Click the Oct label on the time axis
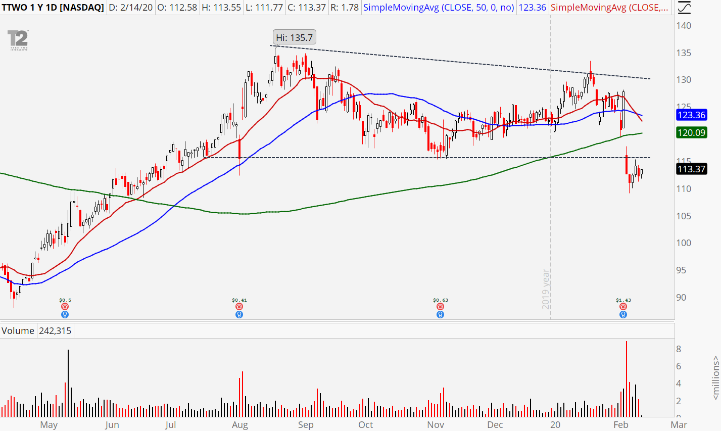Screen dimensions: 721x431 (366, 424)
